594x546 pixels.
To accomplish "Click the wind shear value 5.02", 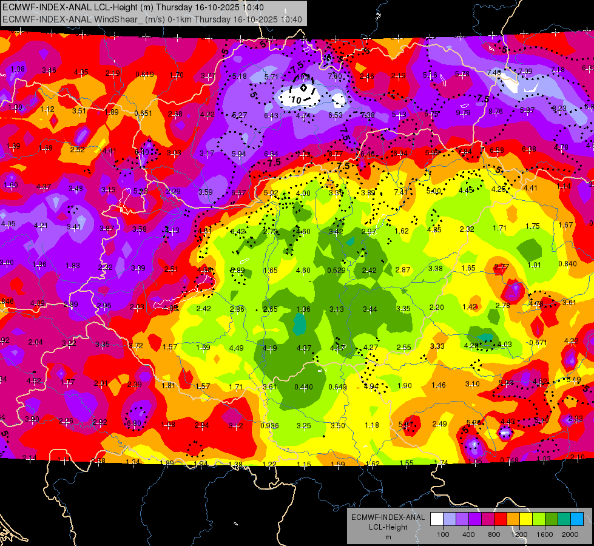I will click(271, 193).
